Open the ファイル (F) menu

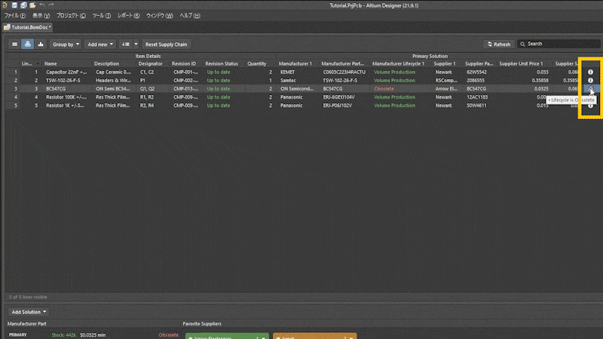[14, 16]
